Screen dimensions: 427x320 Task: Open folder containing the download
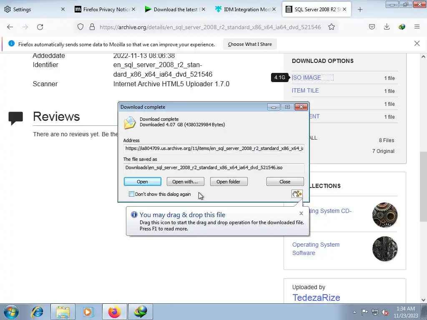point(229,182)
